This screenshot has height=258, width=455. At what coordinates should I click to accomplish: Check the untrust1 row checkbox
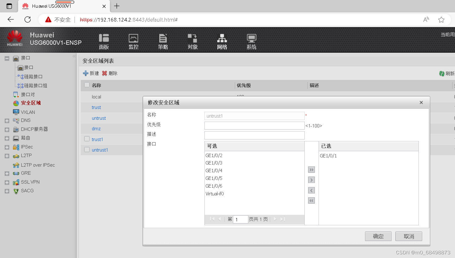(87, 150)
